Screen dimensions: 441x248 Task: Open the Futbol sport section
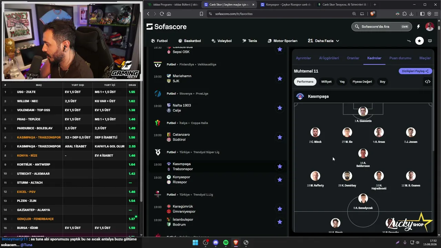tap(159, 41)
